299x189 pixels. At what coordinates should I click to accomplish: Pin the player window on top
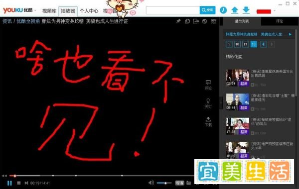click(178, 21)
